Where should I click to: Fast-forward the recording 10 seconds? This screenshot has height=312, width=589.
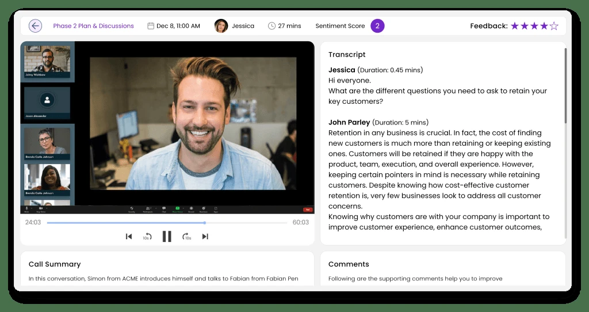(187, 237)
